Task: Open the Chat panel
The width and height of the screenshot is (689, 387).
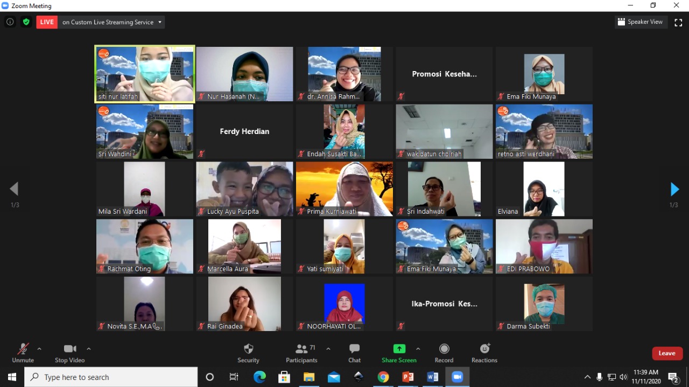Action: tap(354, 353)
